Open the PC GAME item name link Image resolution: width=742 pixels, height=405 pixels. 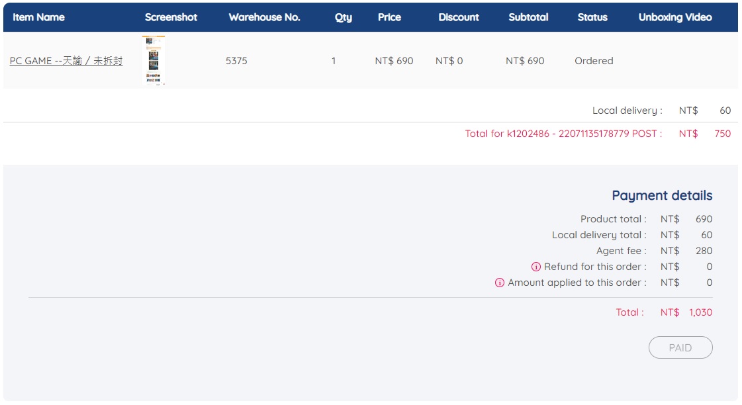click(x=66, y=61)
